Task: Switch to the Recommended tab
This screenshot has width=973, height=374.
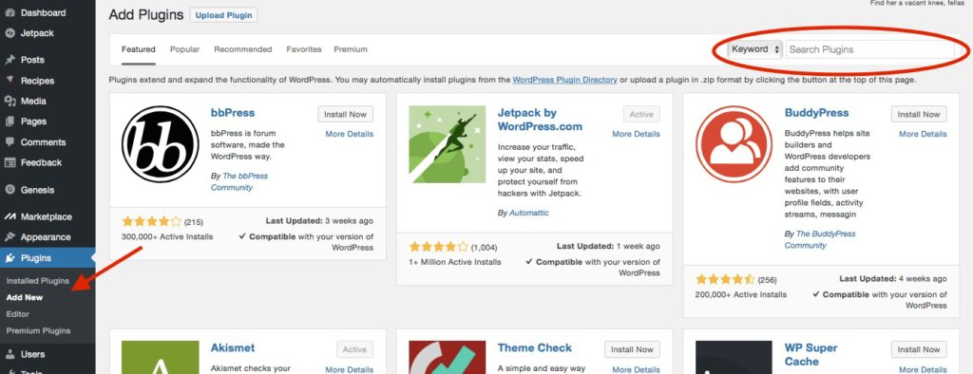Action: pyautogui.click(x=243, y=49)
